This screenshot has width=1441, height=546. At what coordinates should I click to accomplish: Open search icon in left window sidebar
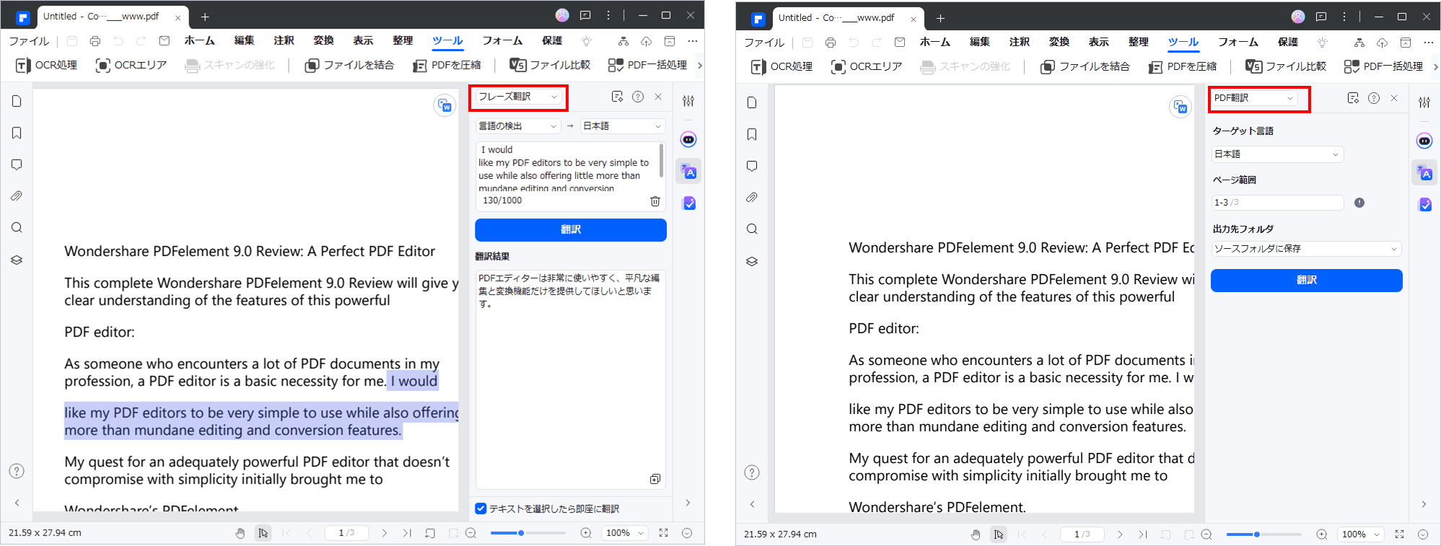click(x=17, y=228)
